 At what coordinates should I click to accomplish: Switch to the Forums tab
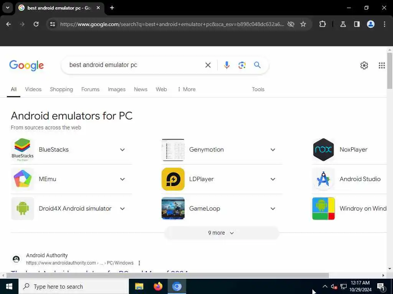90,89
